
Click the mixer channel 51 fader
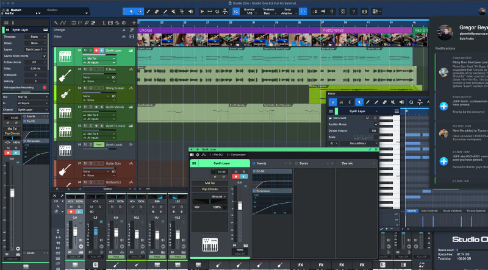pyautogui.click(x=96, y=231)
